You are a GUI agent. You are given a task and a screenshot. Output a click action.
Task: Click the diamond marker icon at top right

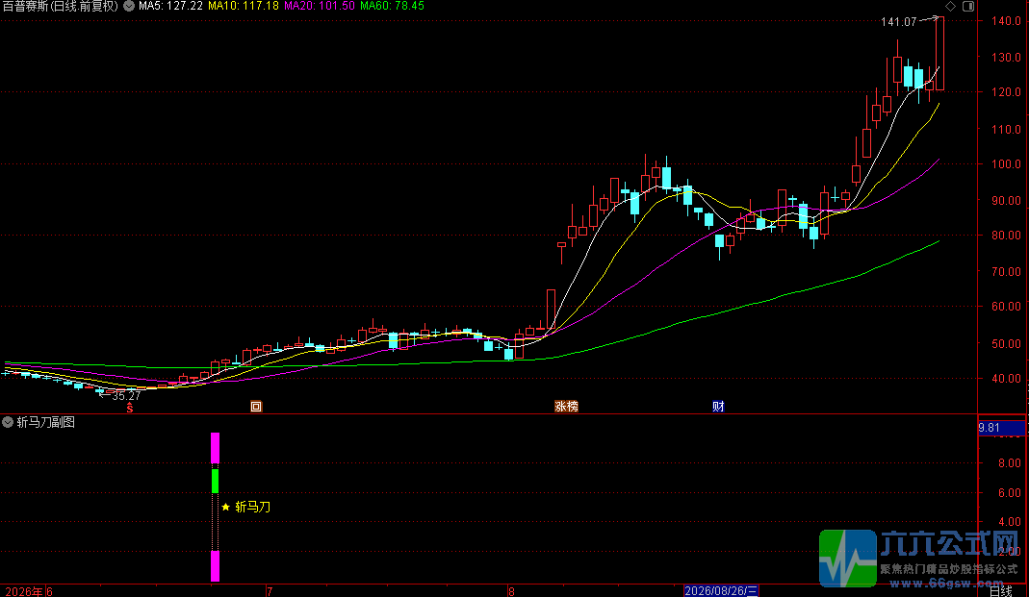point(950,6)
